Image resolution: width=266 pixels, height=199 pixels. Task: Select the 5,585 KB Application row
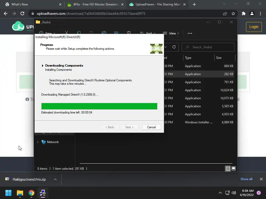[x=199, y=106]
